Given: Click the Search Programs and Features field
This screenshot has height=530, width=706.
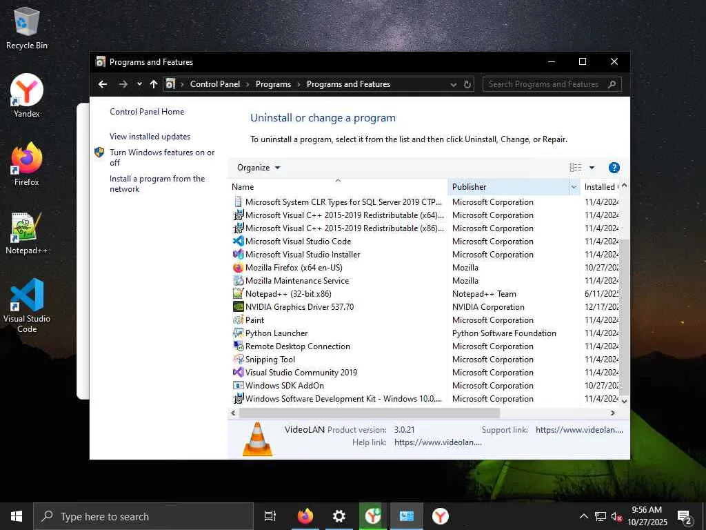Looking at the screenshot, I should (x=552, y=84).
